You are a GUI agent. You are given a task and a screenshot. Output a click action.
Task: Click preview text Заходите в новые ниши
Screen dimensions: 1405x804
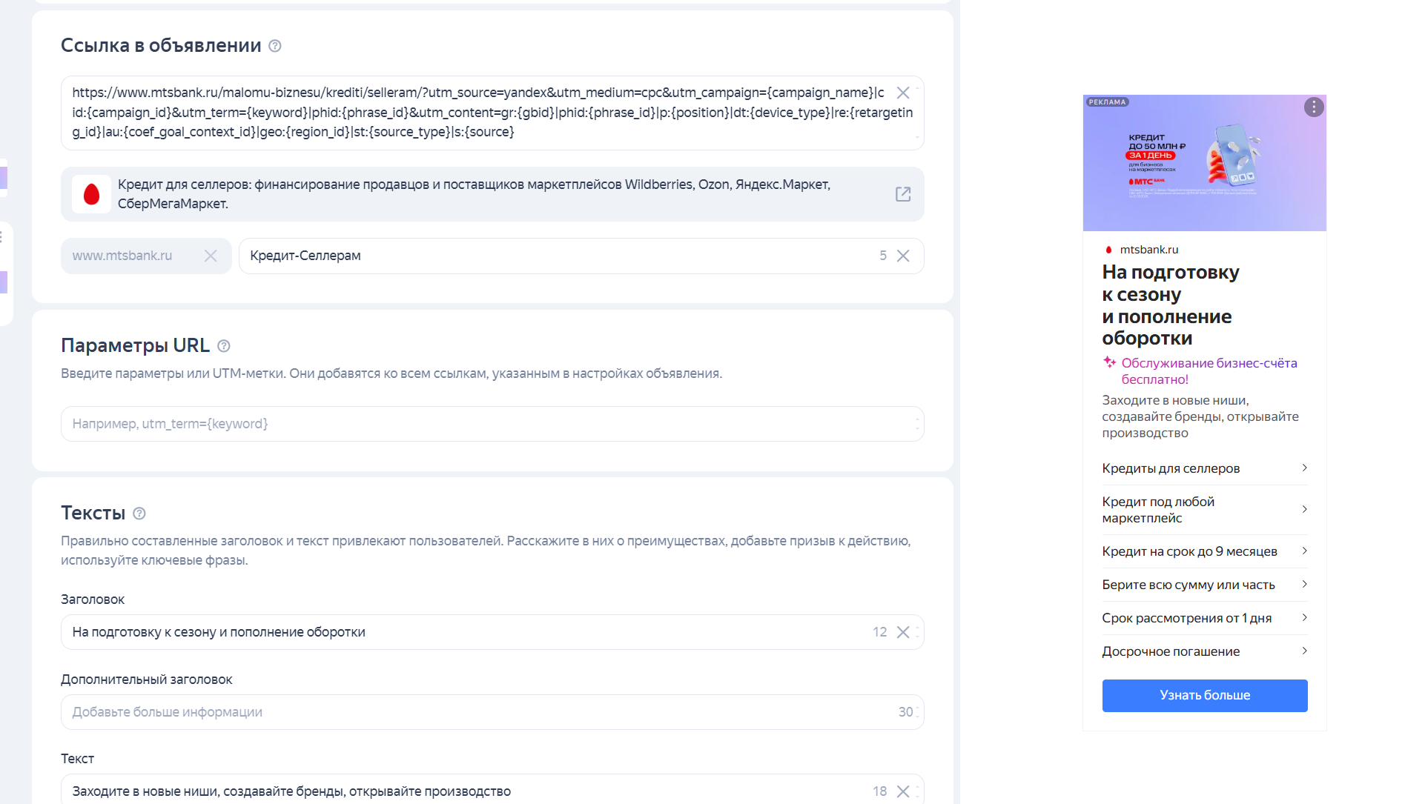(x=1200, y=416)
